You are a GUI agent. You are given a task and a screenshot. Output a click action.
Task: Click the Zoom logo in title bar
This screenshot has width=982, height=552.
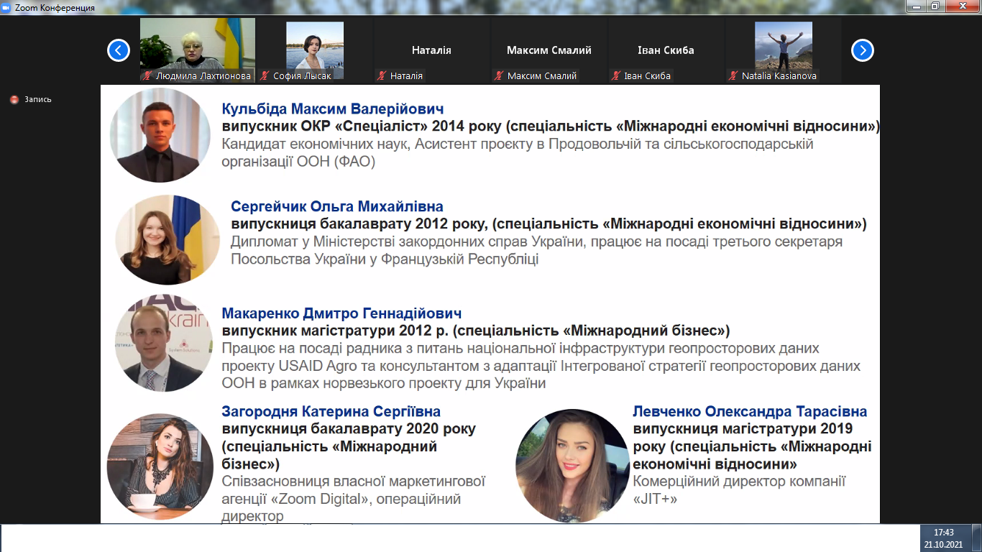coord(7,6)
